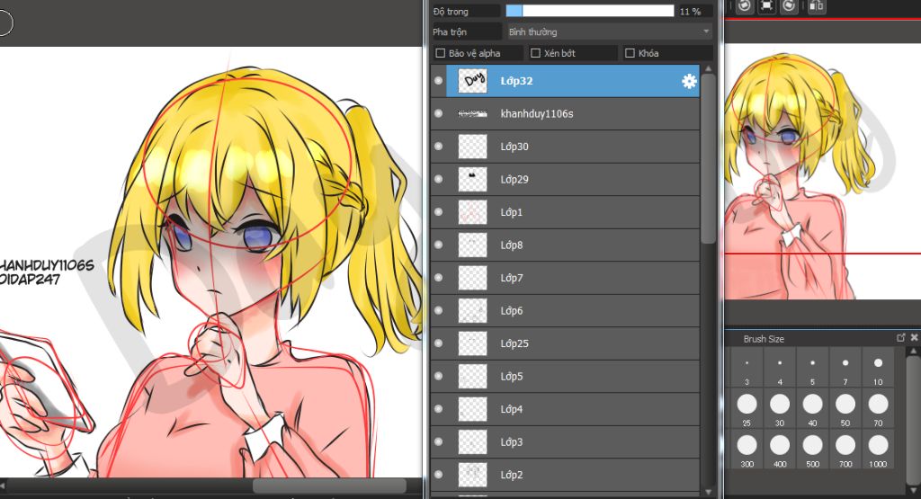Screen dimensions: 921x499
Task: Toggle visibility of Lớp29 layer
Action: pyautogui.click(x=438, y=179)
